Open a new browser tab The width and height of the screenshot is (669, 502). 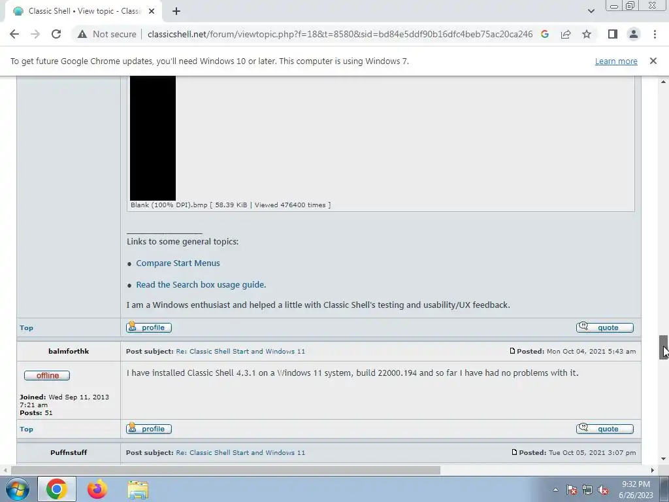tap(176, 12)
